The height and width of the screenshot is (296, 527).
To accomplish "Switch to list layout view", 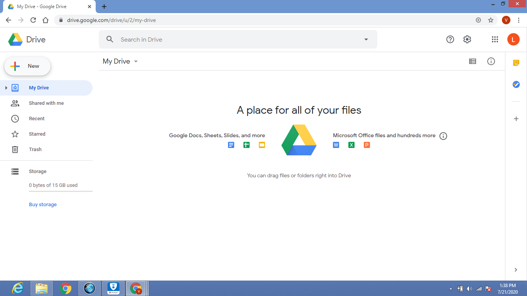I will (473, 61).
